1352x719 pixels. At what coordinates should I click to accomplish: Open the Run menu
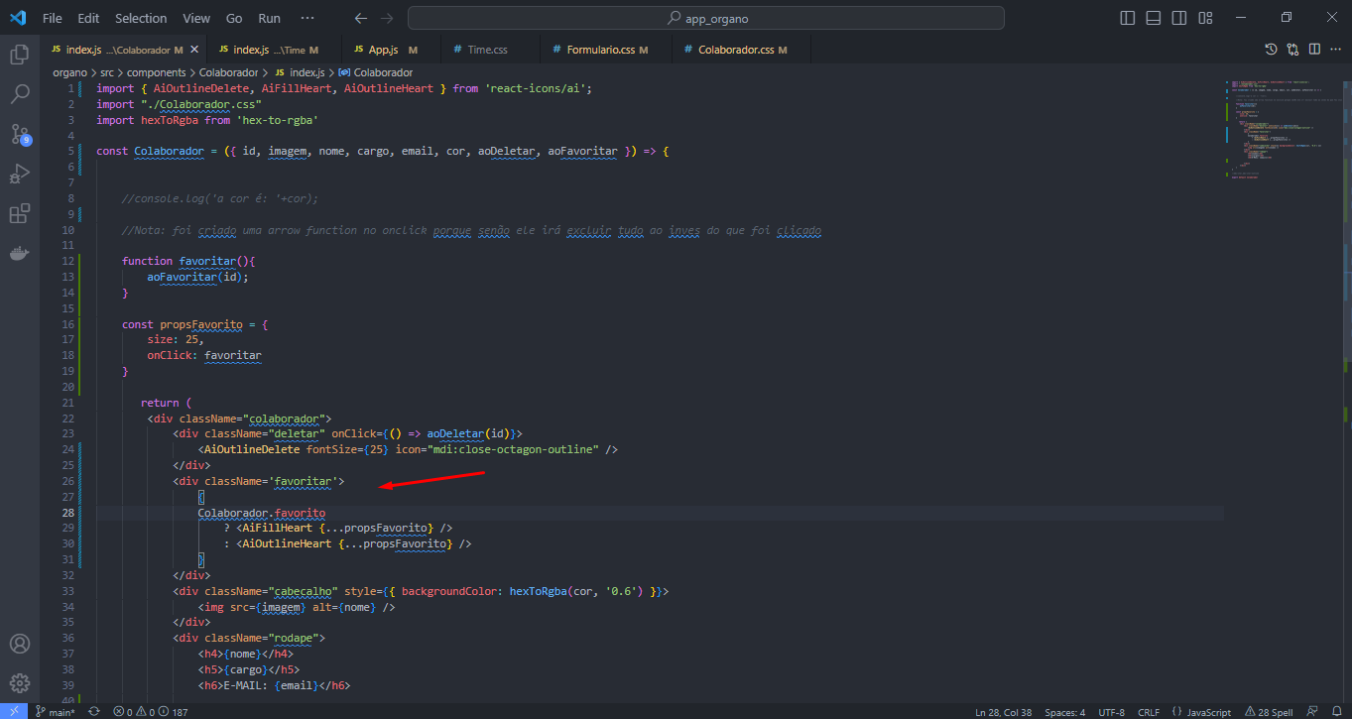(x=269, y=18)
